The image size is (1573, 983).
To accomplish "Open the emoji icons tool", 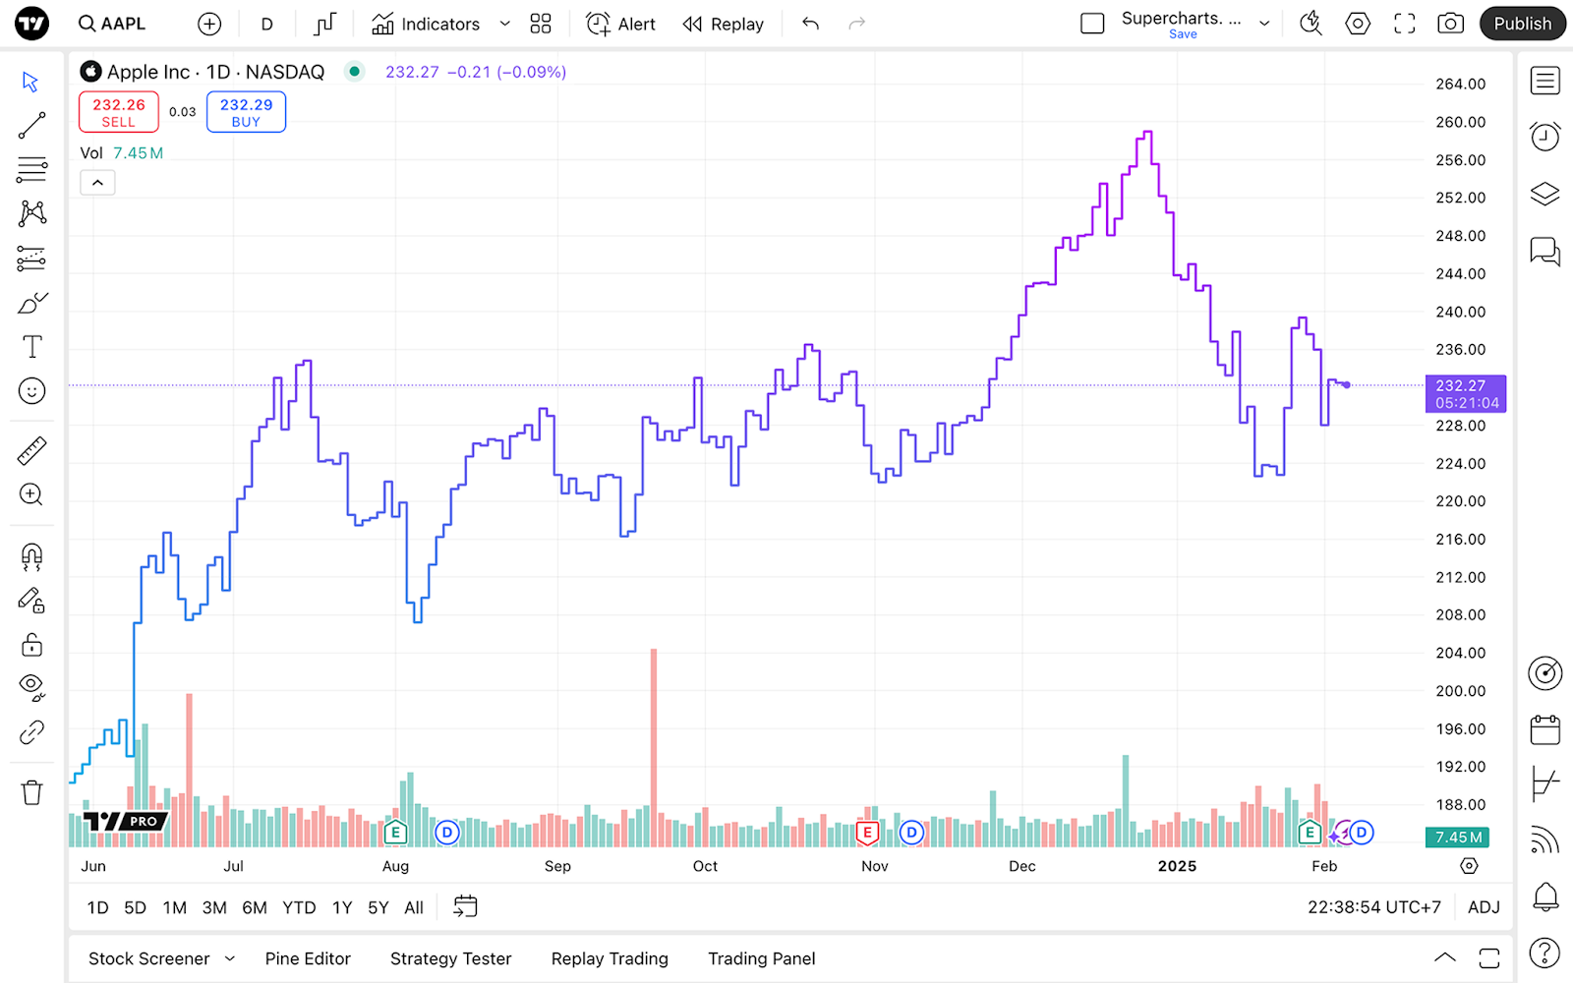I will point(31,391).
